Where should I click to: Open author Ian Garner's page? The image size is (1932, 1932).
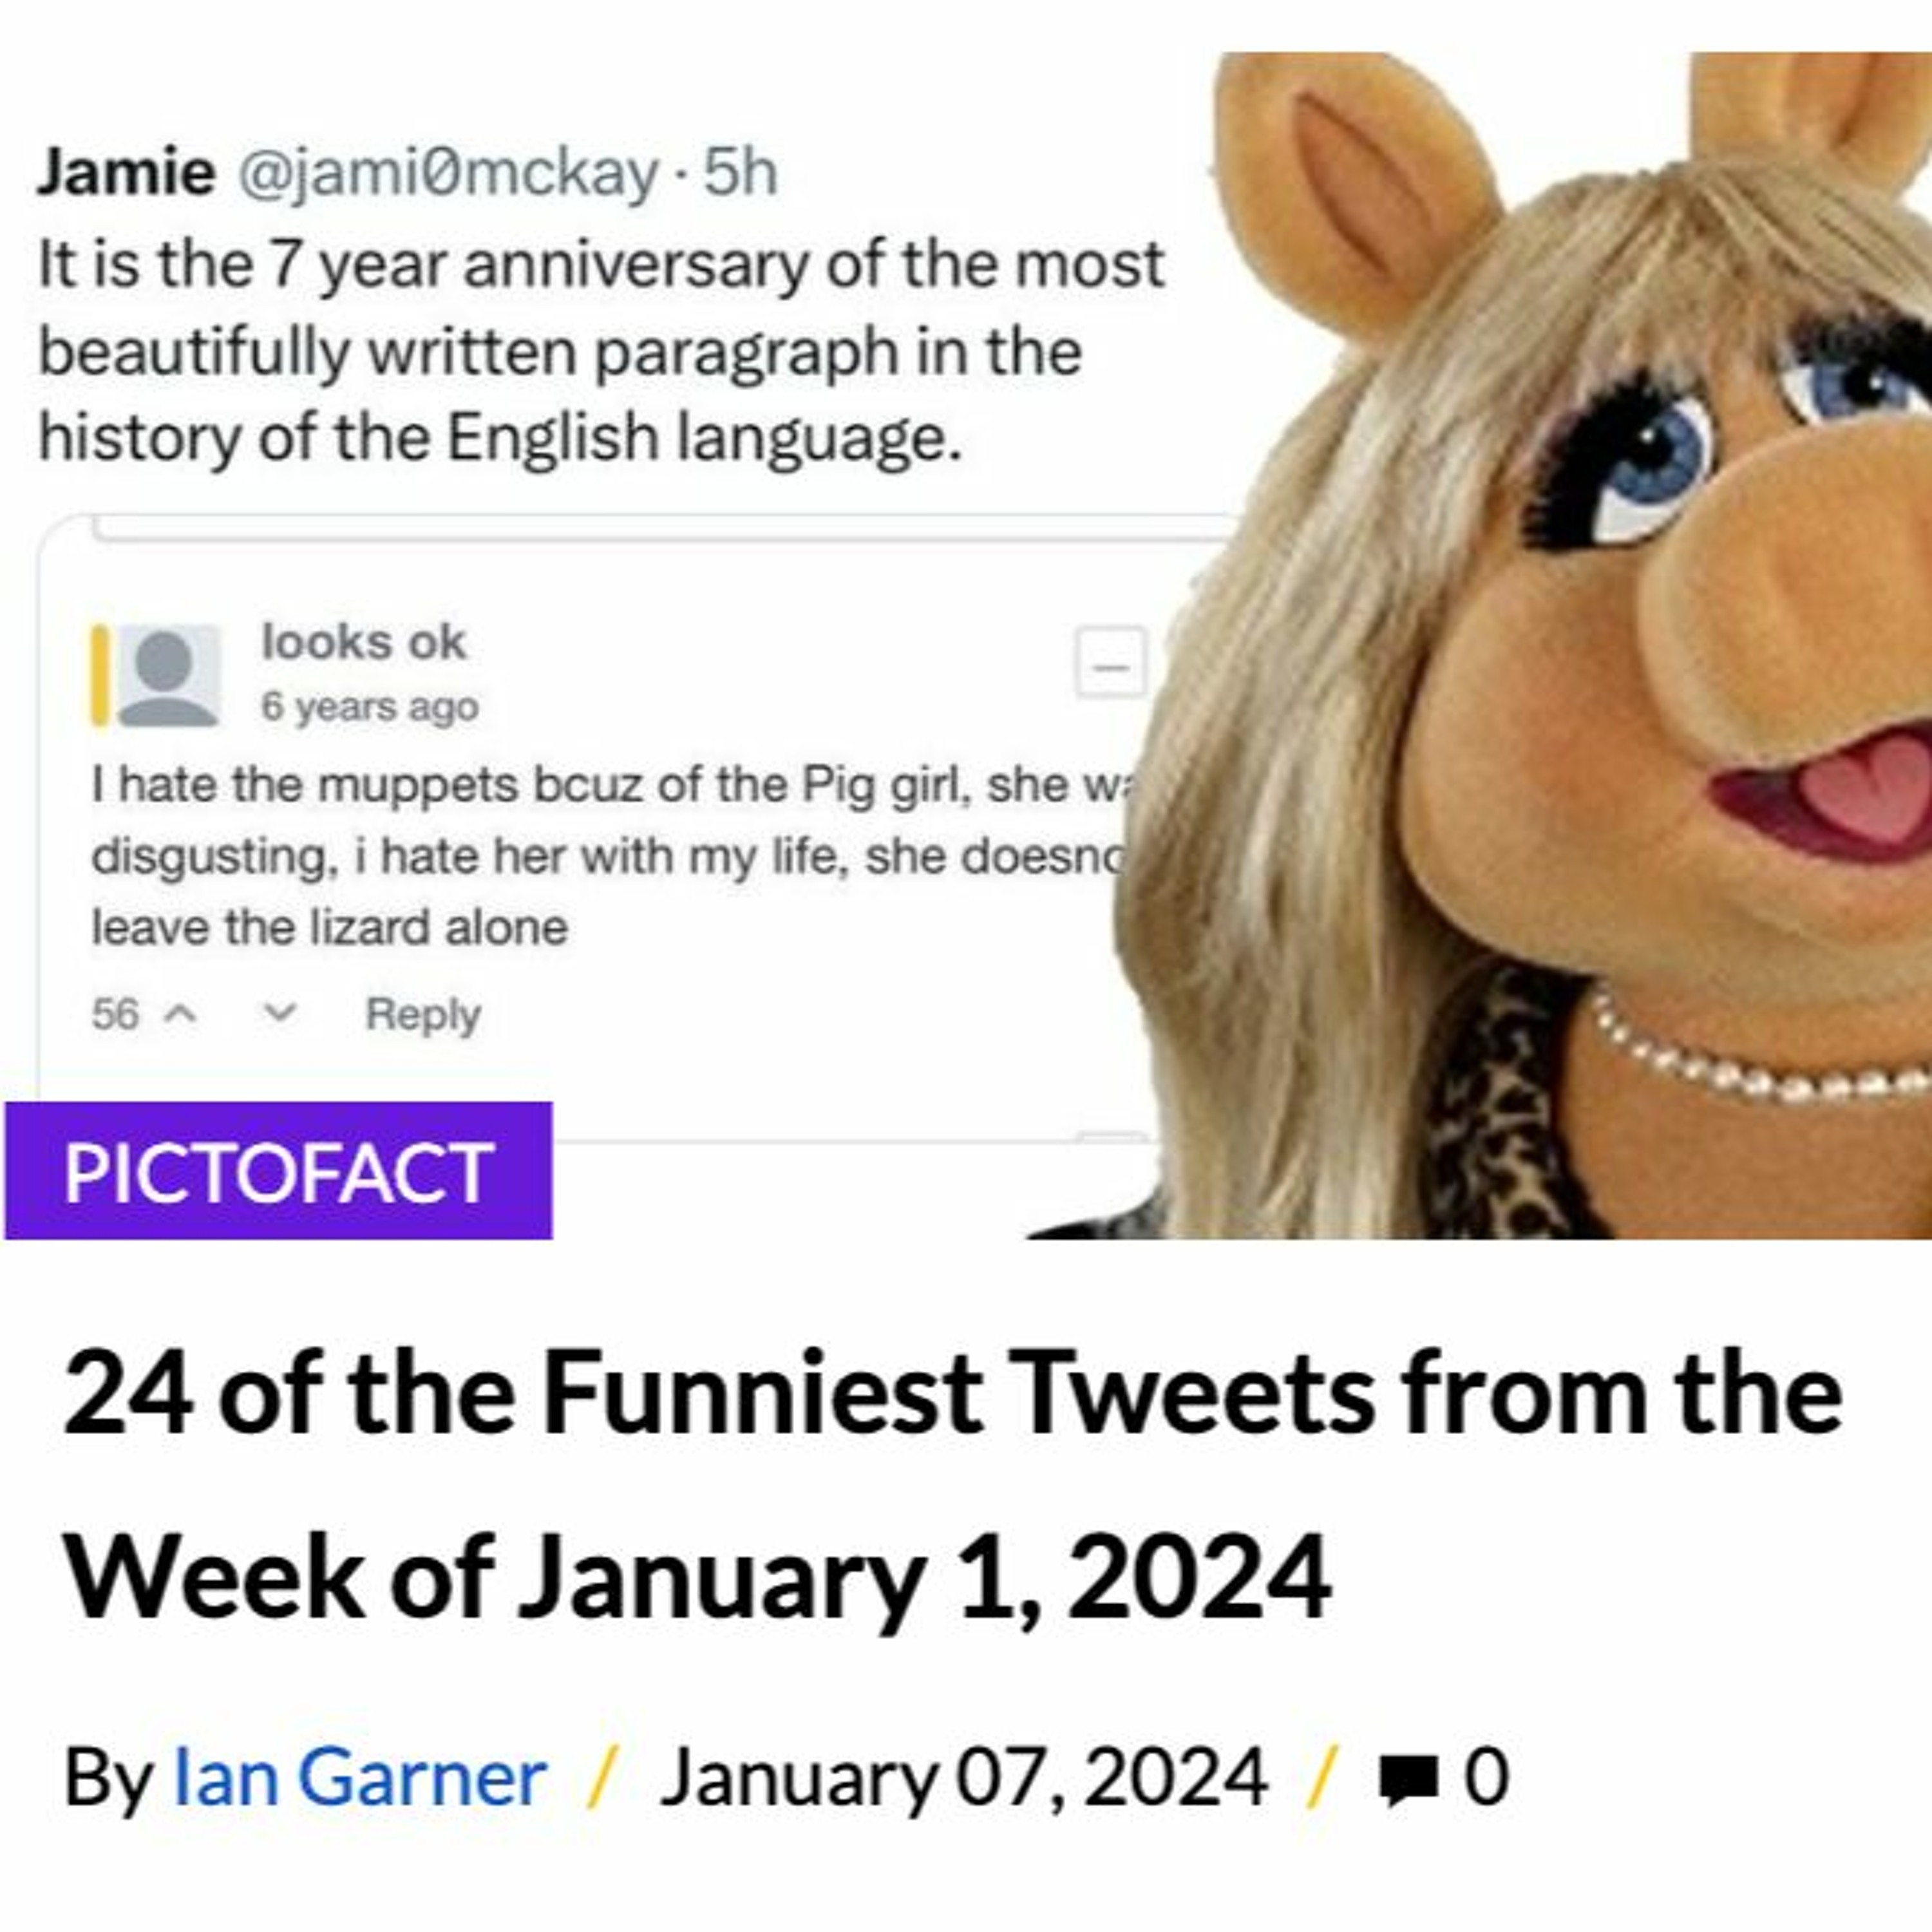pos(360,1778)
